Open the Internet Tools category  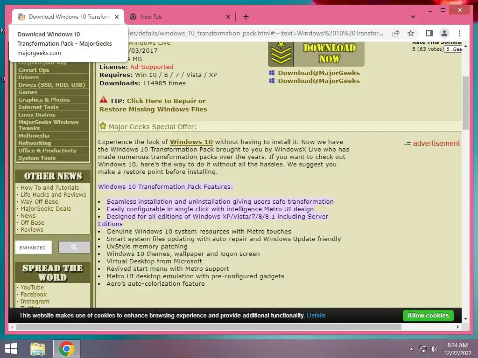[38, 107]
